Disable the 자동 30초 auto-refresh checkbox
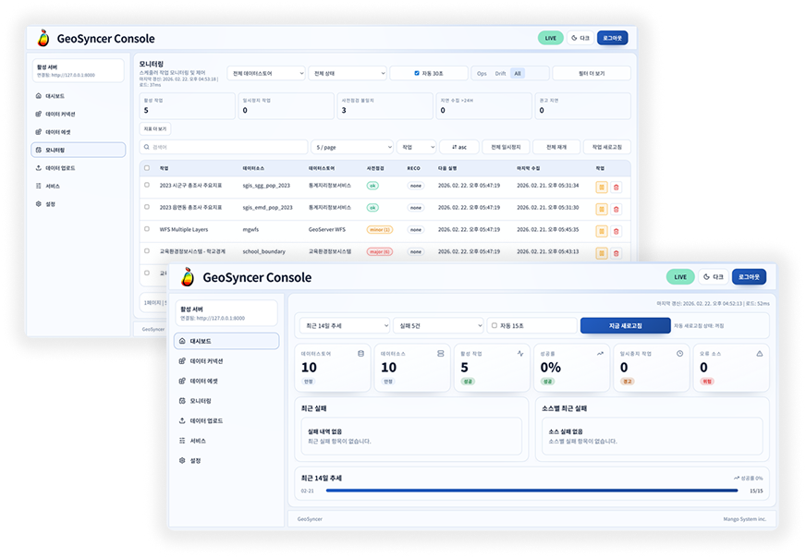The height and width of the screenshot is (558, 806). 417,73
